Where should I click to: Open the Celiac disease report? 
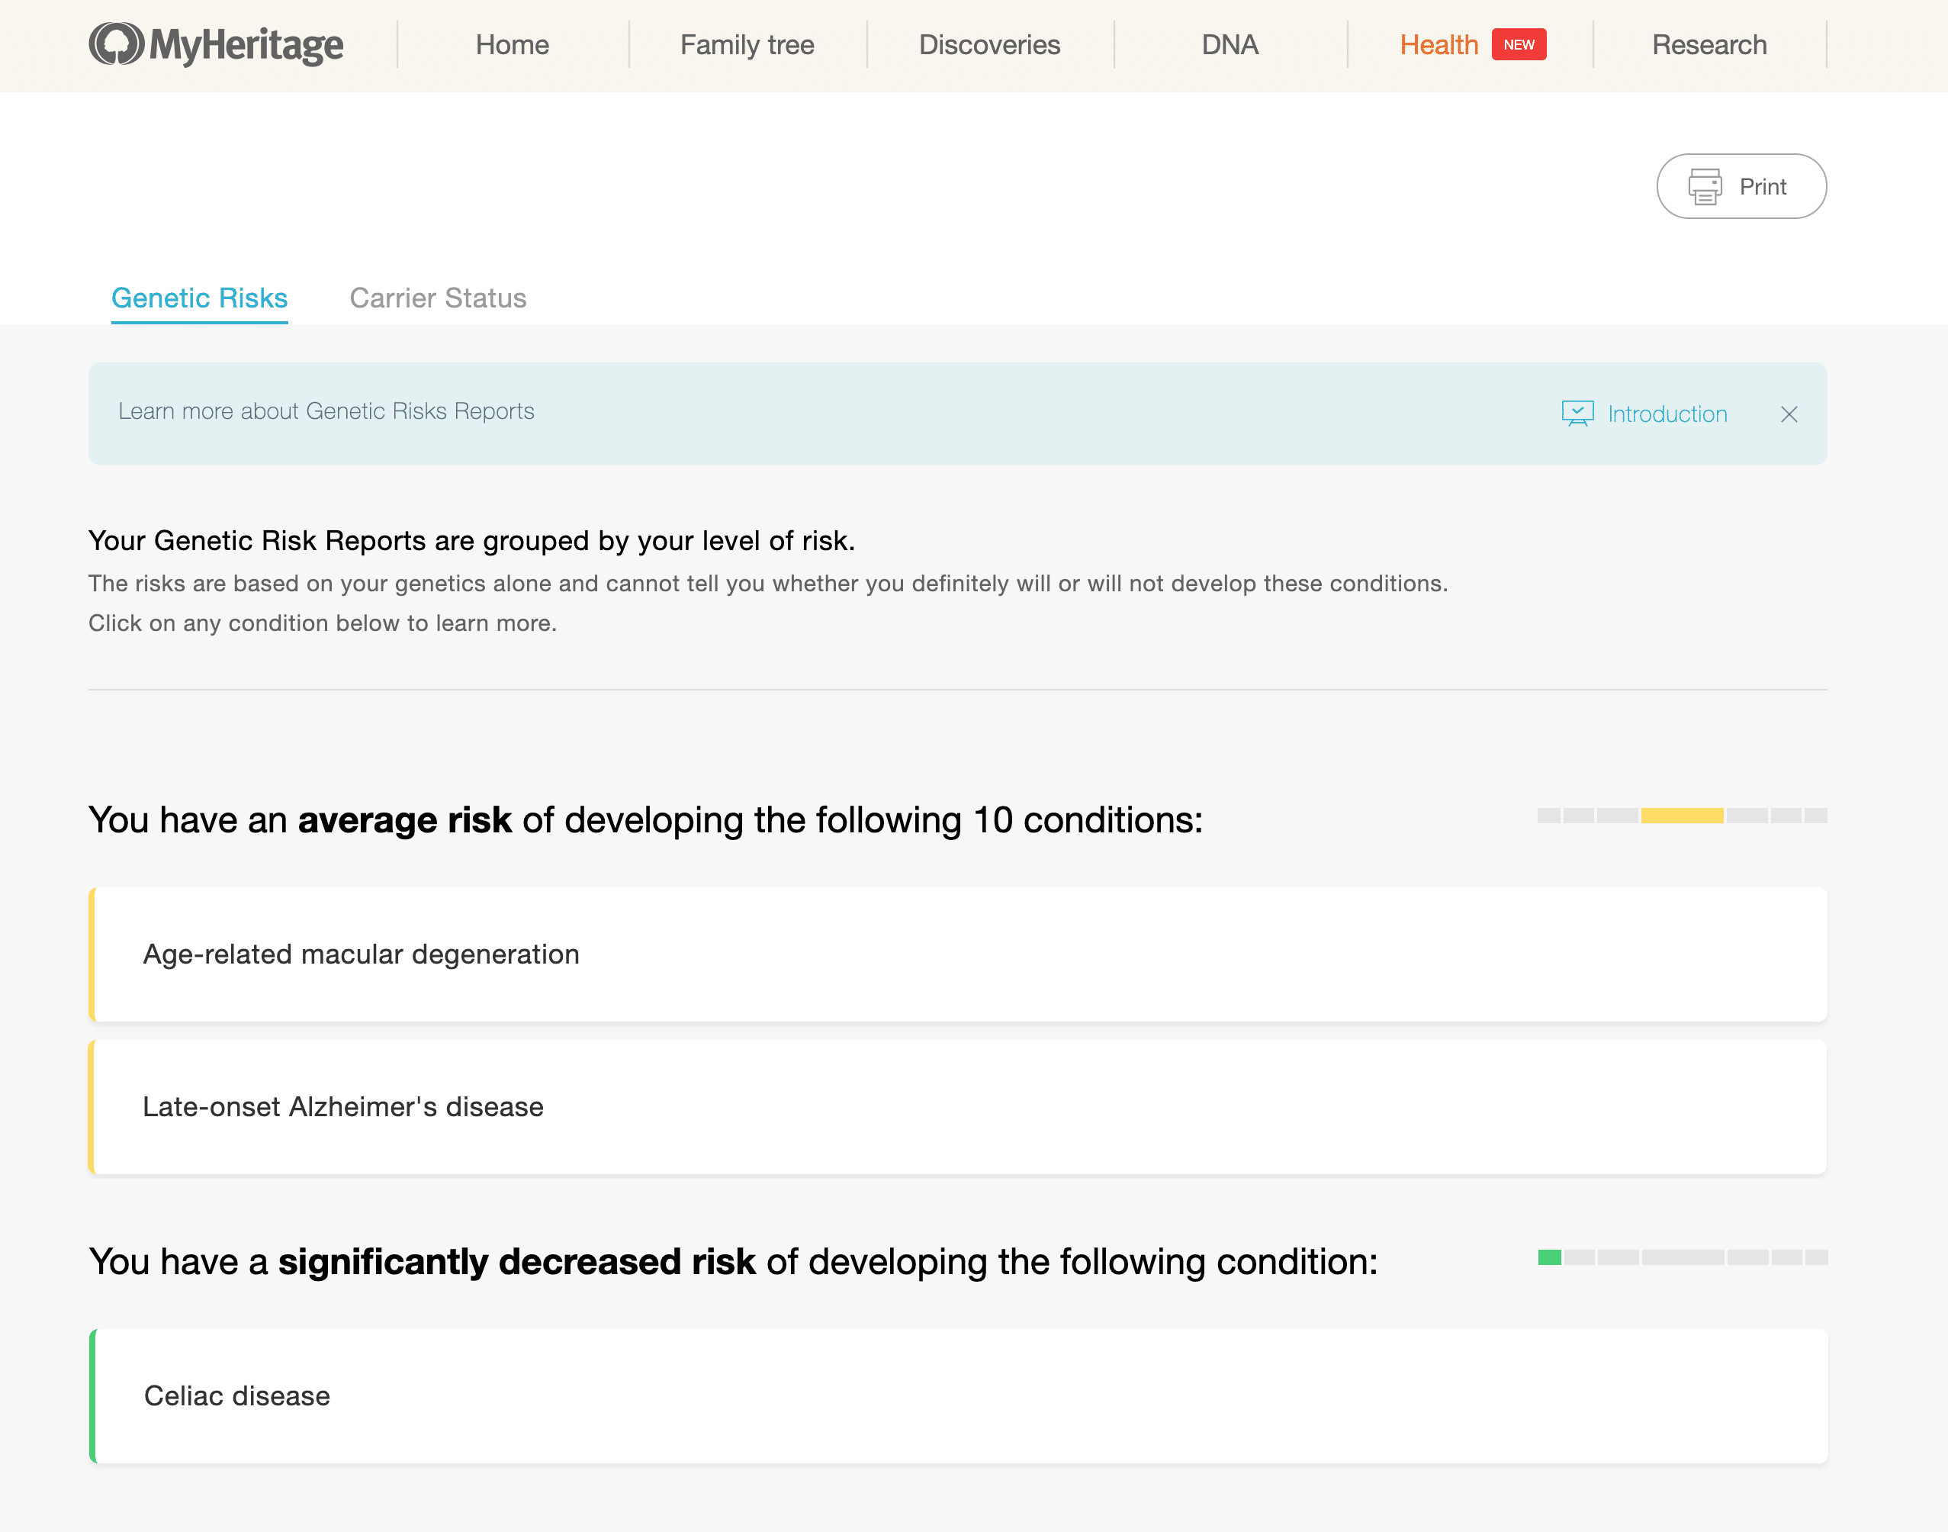237,1395
